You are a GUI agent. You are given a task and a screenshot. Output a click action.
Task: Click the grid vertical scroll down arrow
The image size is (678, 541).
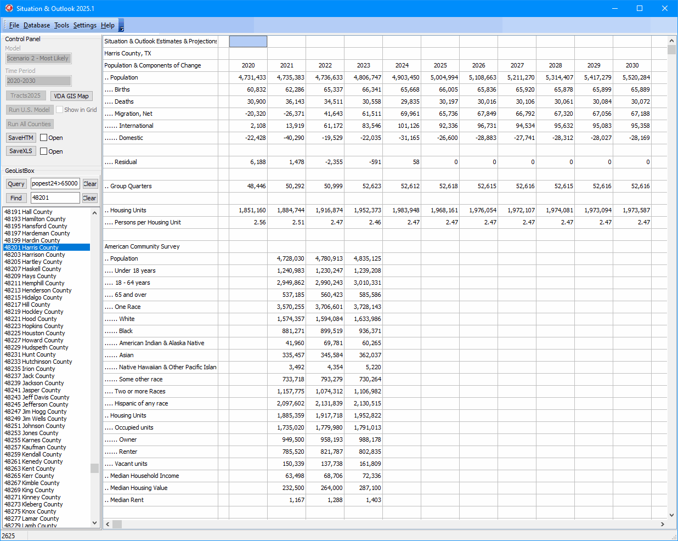click(x=671, y=515)
